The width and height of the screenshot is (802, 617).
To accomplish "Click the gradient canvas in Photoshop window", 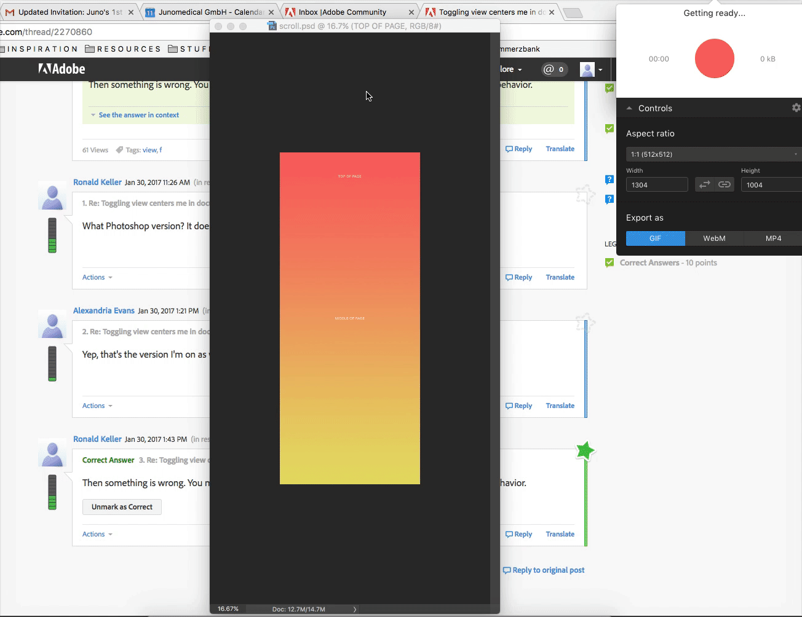I will point(350,318).
